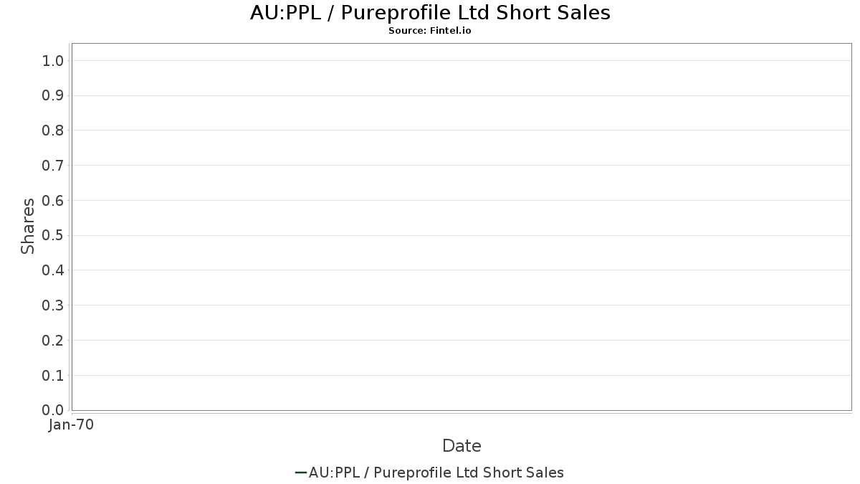Image resolution: width=860 pixels, height=484 pixels.
Task: Click the 0.4 y-axis tick label
Action: coord(54,270)
